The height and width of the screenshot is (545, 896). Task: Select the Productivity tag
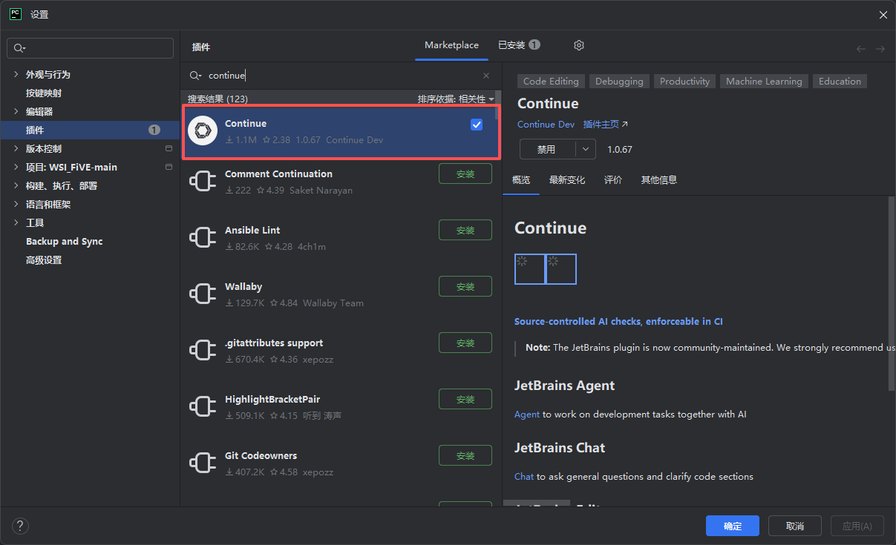(684, 82)
